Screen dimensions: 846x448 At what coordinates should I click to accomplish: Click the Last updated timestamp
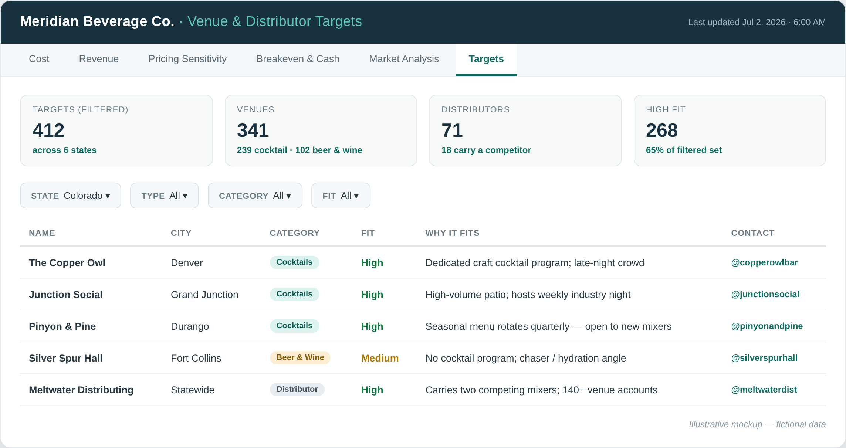click(x=757, y=22)
